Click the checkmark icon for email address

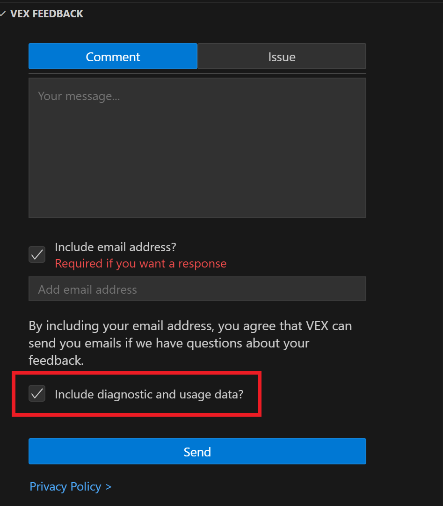37,254
